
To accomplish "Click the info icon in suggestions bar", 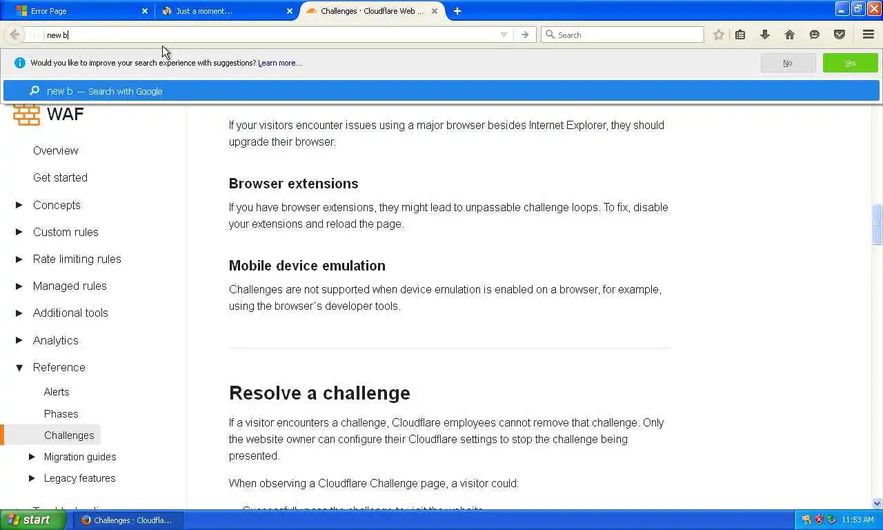I will (x=19, y=63).
